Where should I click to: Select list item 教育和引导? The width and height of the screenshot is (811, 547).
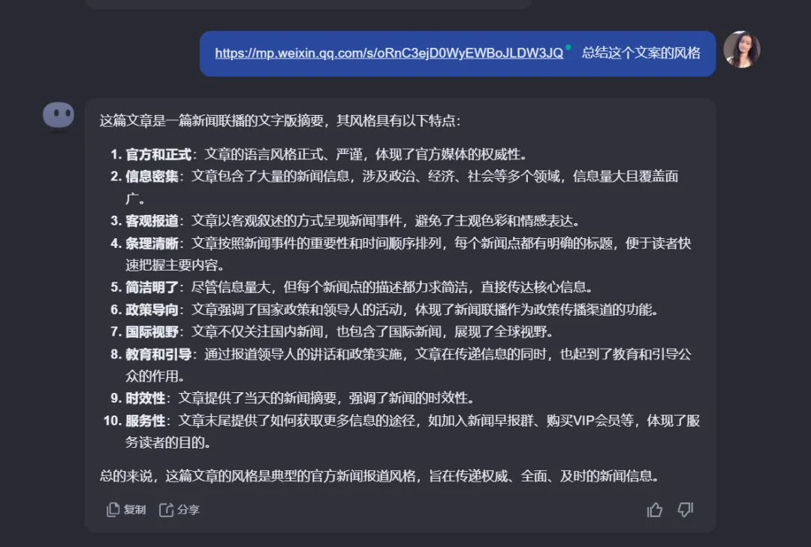pyautogui.click(x=401, y=365)
